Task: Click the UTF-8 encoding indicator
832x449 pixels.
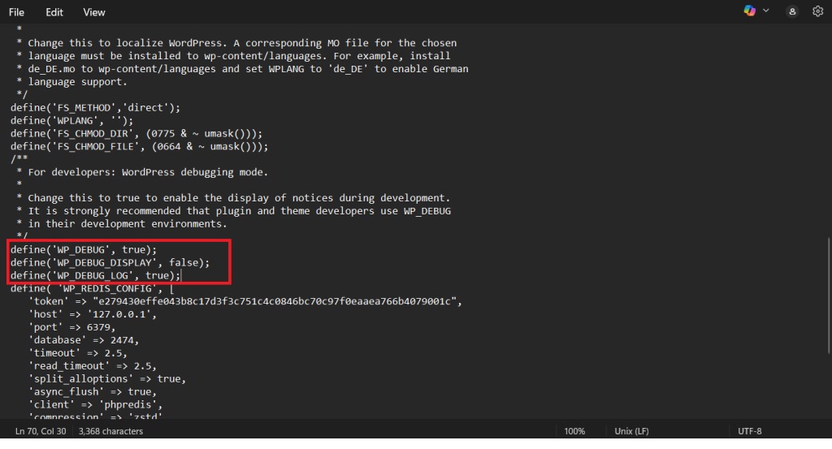Action: click(x=750, y=431)
